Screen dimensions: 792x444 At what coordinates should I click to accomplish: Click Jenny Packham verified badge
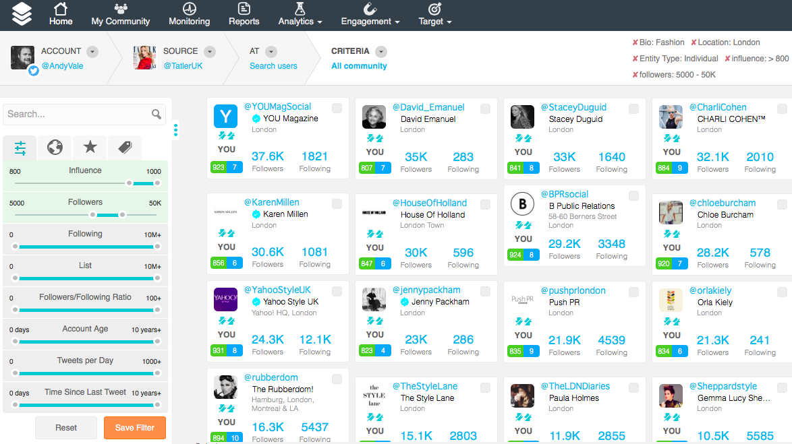point(405,302)
